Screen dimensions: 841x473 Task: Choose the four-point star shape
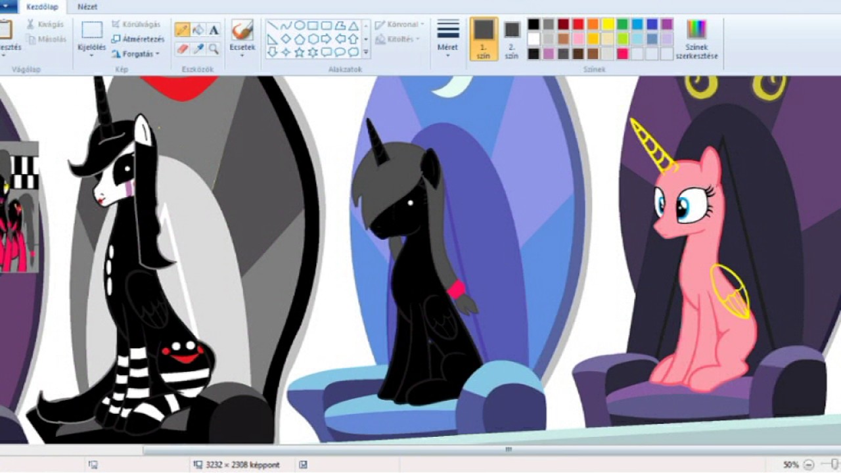pos(286,52)
